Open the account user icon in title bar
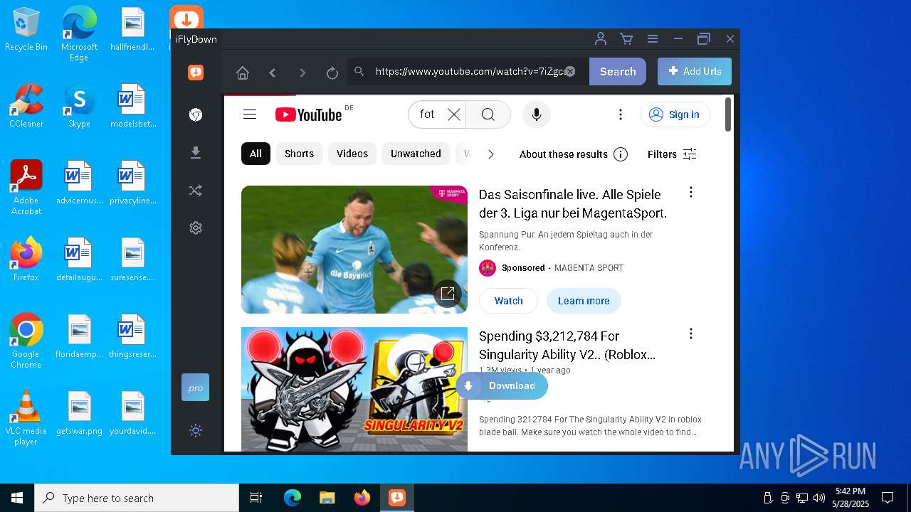This screenshot has width=911, height=512. coord(601,39)
